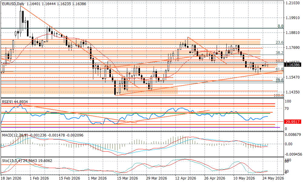Image resolution: width=303 pixels, height=182 pixels.
Task: Click 1.19910 on the price scale
Action: tap(293, 18)
